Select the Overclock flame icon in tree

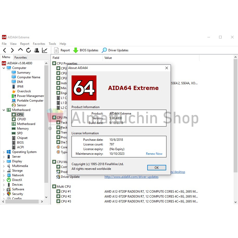pyautogui.click(x=14, y=91)
